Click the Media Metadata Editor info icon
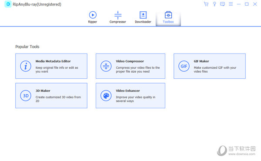The image size is (261, 161). (26, 66)
